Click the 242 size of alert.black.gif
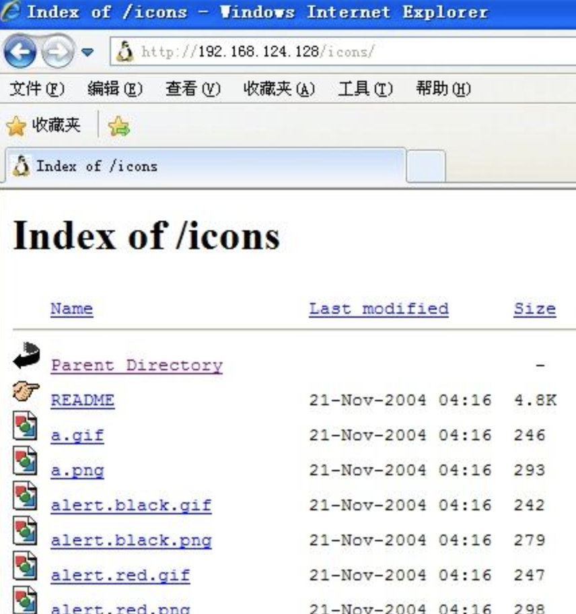The width and height of the screenshot is (576, 614). click(530, 505)
